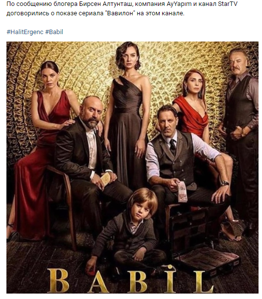This screenshot has width=262, height=299.
Task: Click the first letter B of the title
Action: coord(58,281)
